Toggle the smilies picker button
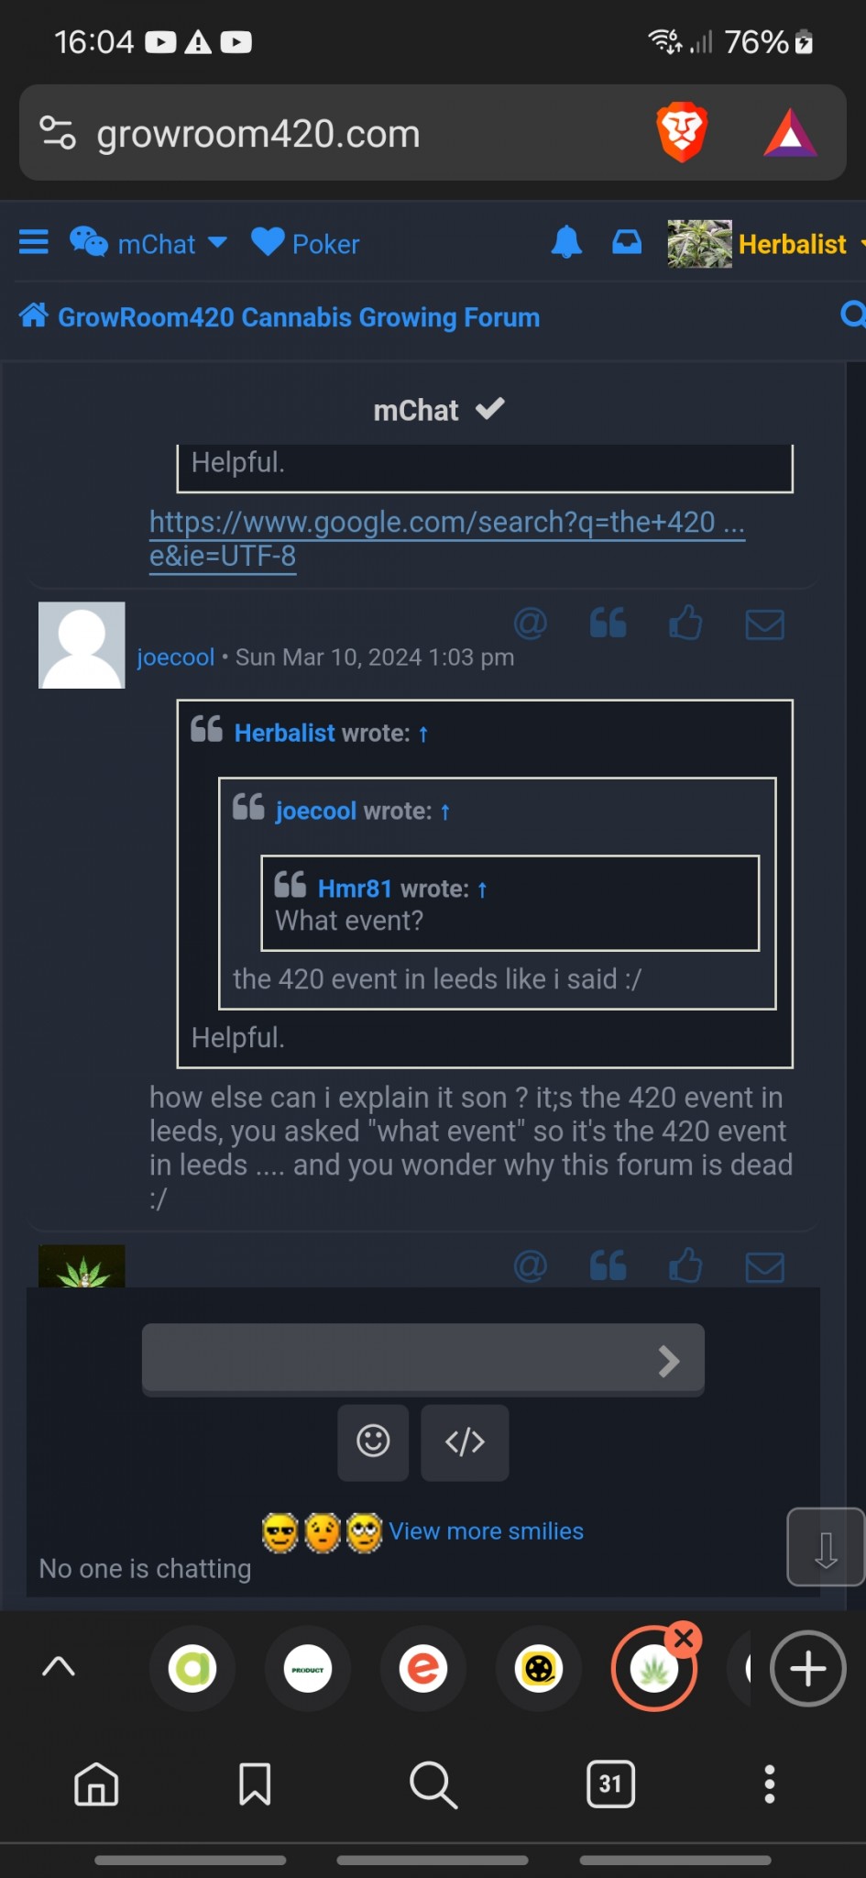866x1878 pixels. click(373, 1442)
